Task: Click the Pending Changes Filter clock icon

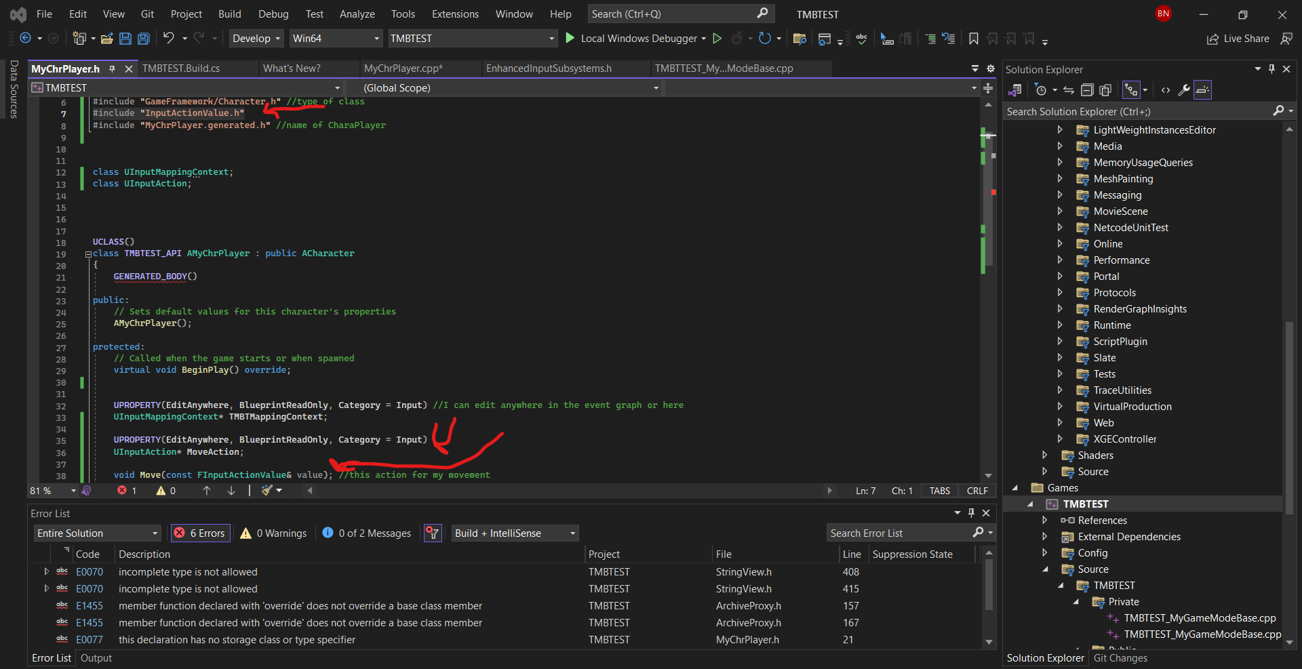Action: pos(1041,89)
